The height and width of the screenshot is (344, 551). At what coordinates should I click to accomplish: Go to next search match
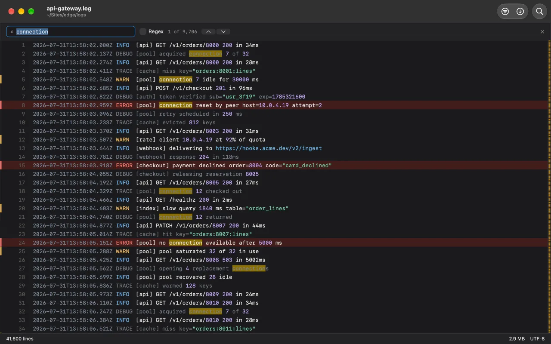[x=223, y=32]
